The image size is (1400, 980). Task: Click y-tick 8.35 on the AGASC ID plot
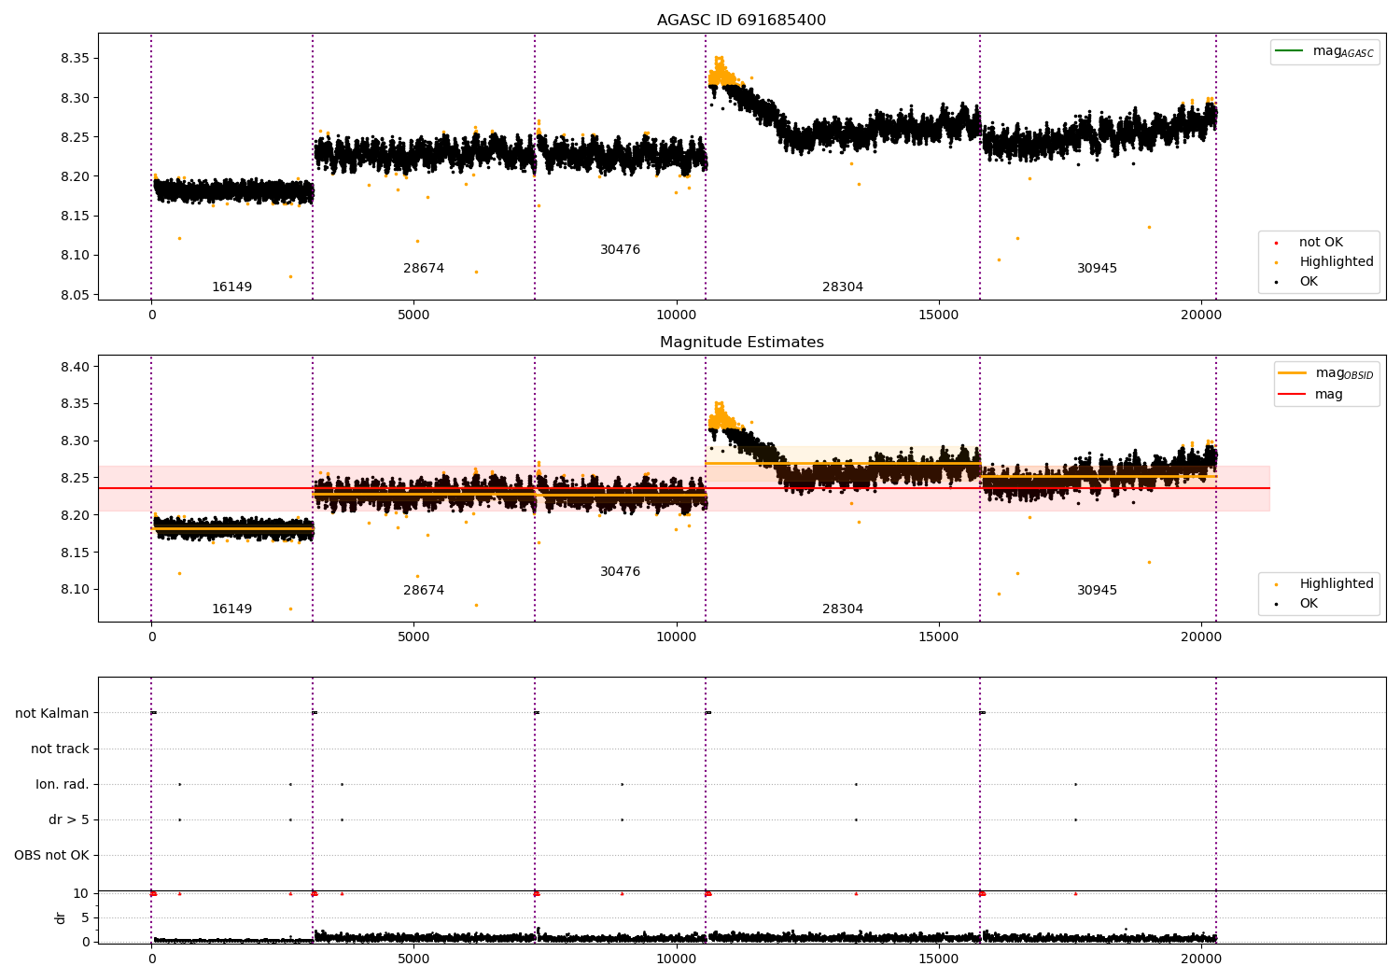point(73,59)
